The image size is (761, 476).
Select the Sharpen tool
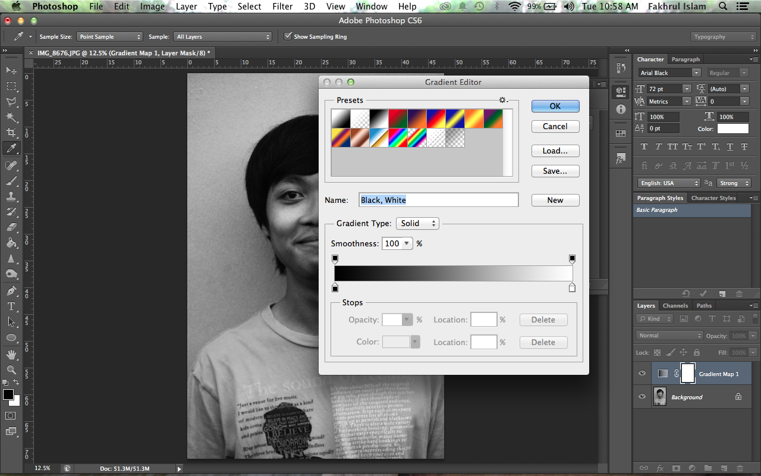tap(11, 258)
